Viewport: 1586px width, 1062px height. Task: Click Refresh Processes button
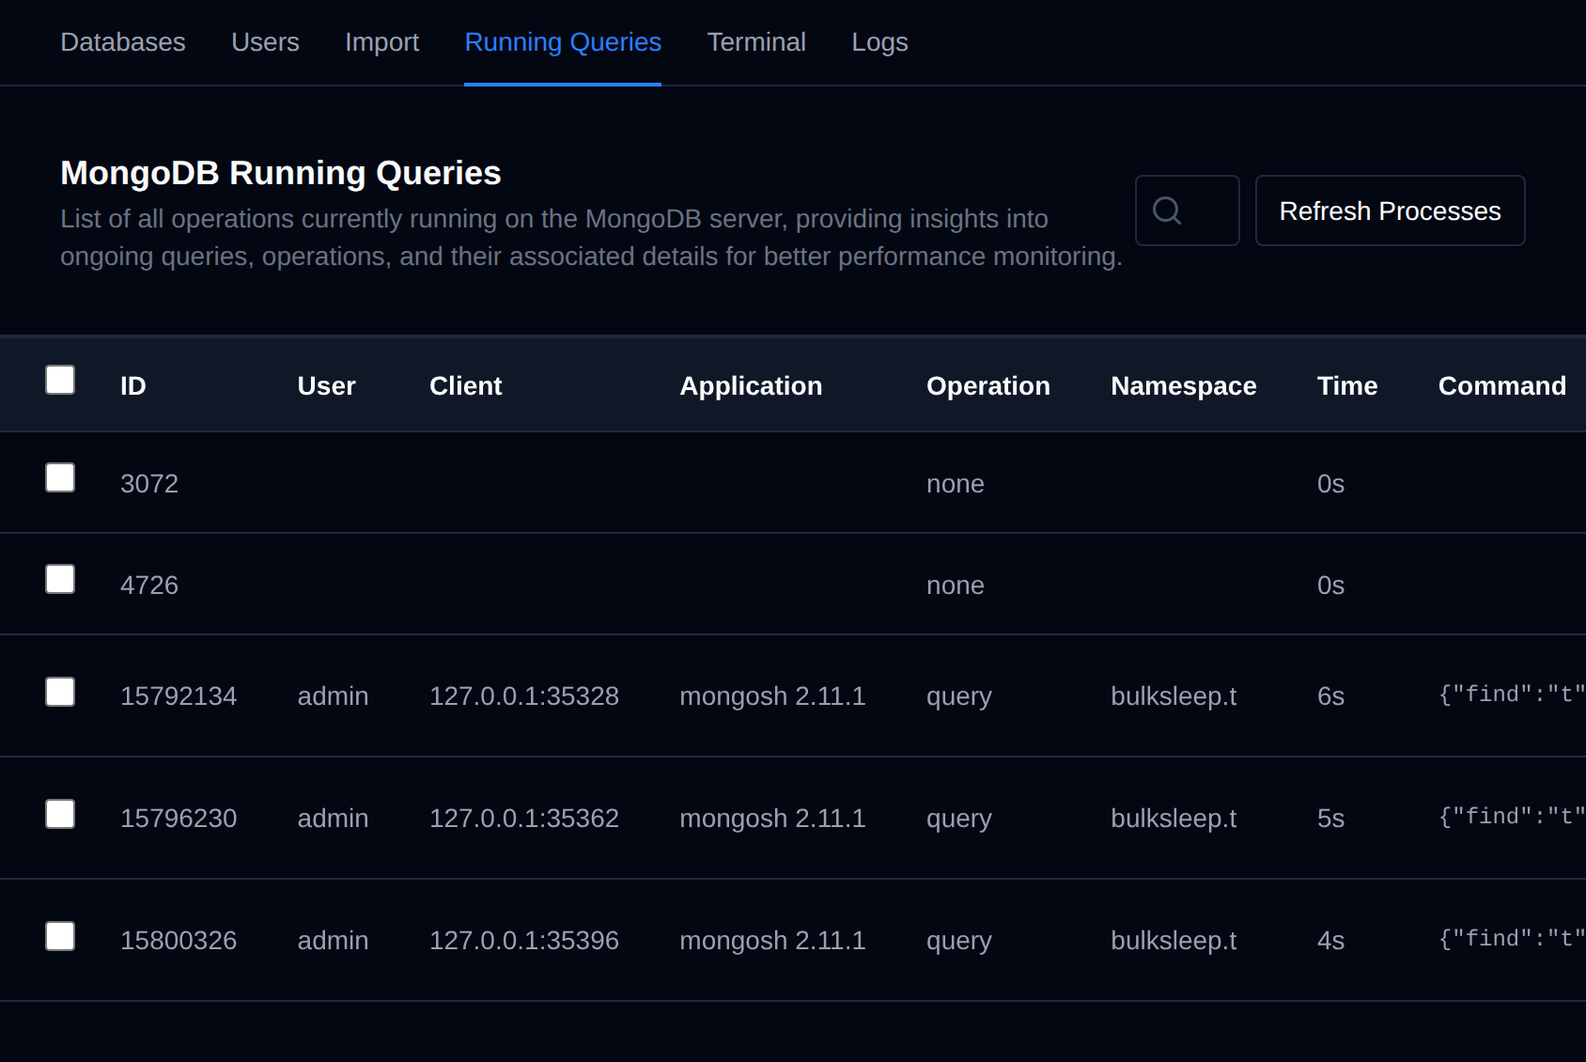[1390, 211]
